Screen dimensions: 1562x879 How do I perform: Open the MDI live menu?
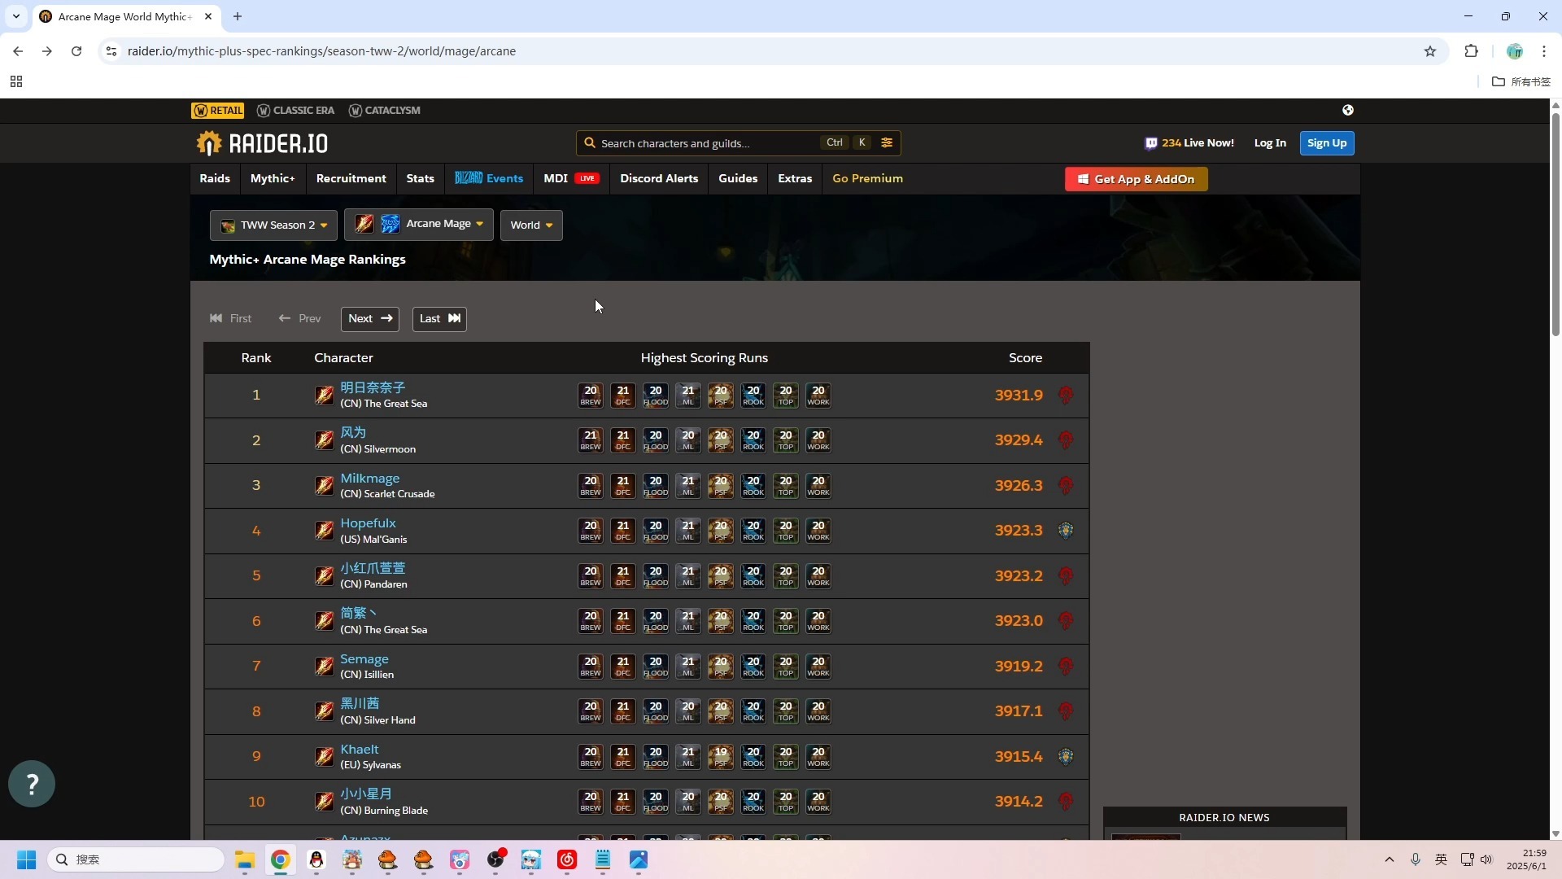pyautogui.click(x=571, y=178)
